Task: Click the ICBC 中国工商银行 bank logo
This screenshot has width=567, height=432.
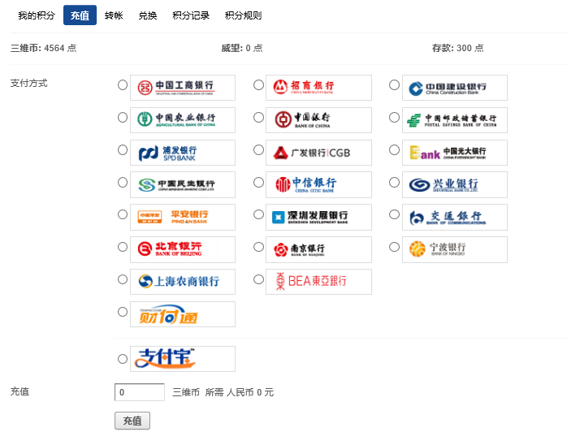Action: [x=183, y=88]
